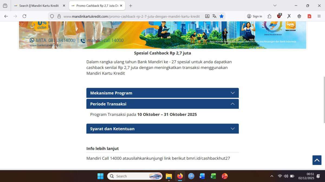Open the Firefox extensions puzzle icon
The width and height of the screenshot is (325, 182).
pos(269,16)
